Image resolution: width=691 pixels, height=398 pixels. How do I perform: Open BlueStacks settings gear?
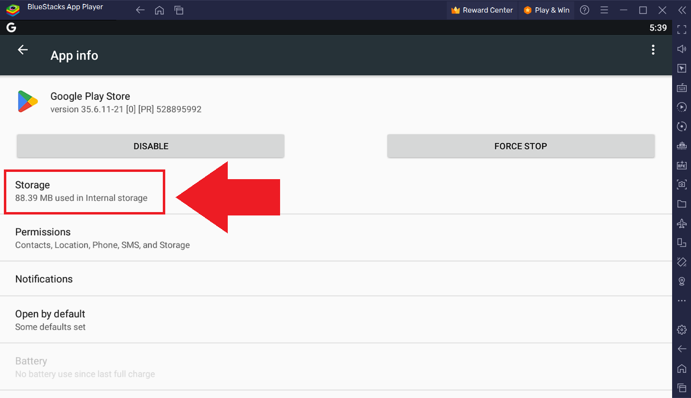(681, 329)
